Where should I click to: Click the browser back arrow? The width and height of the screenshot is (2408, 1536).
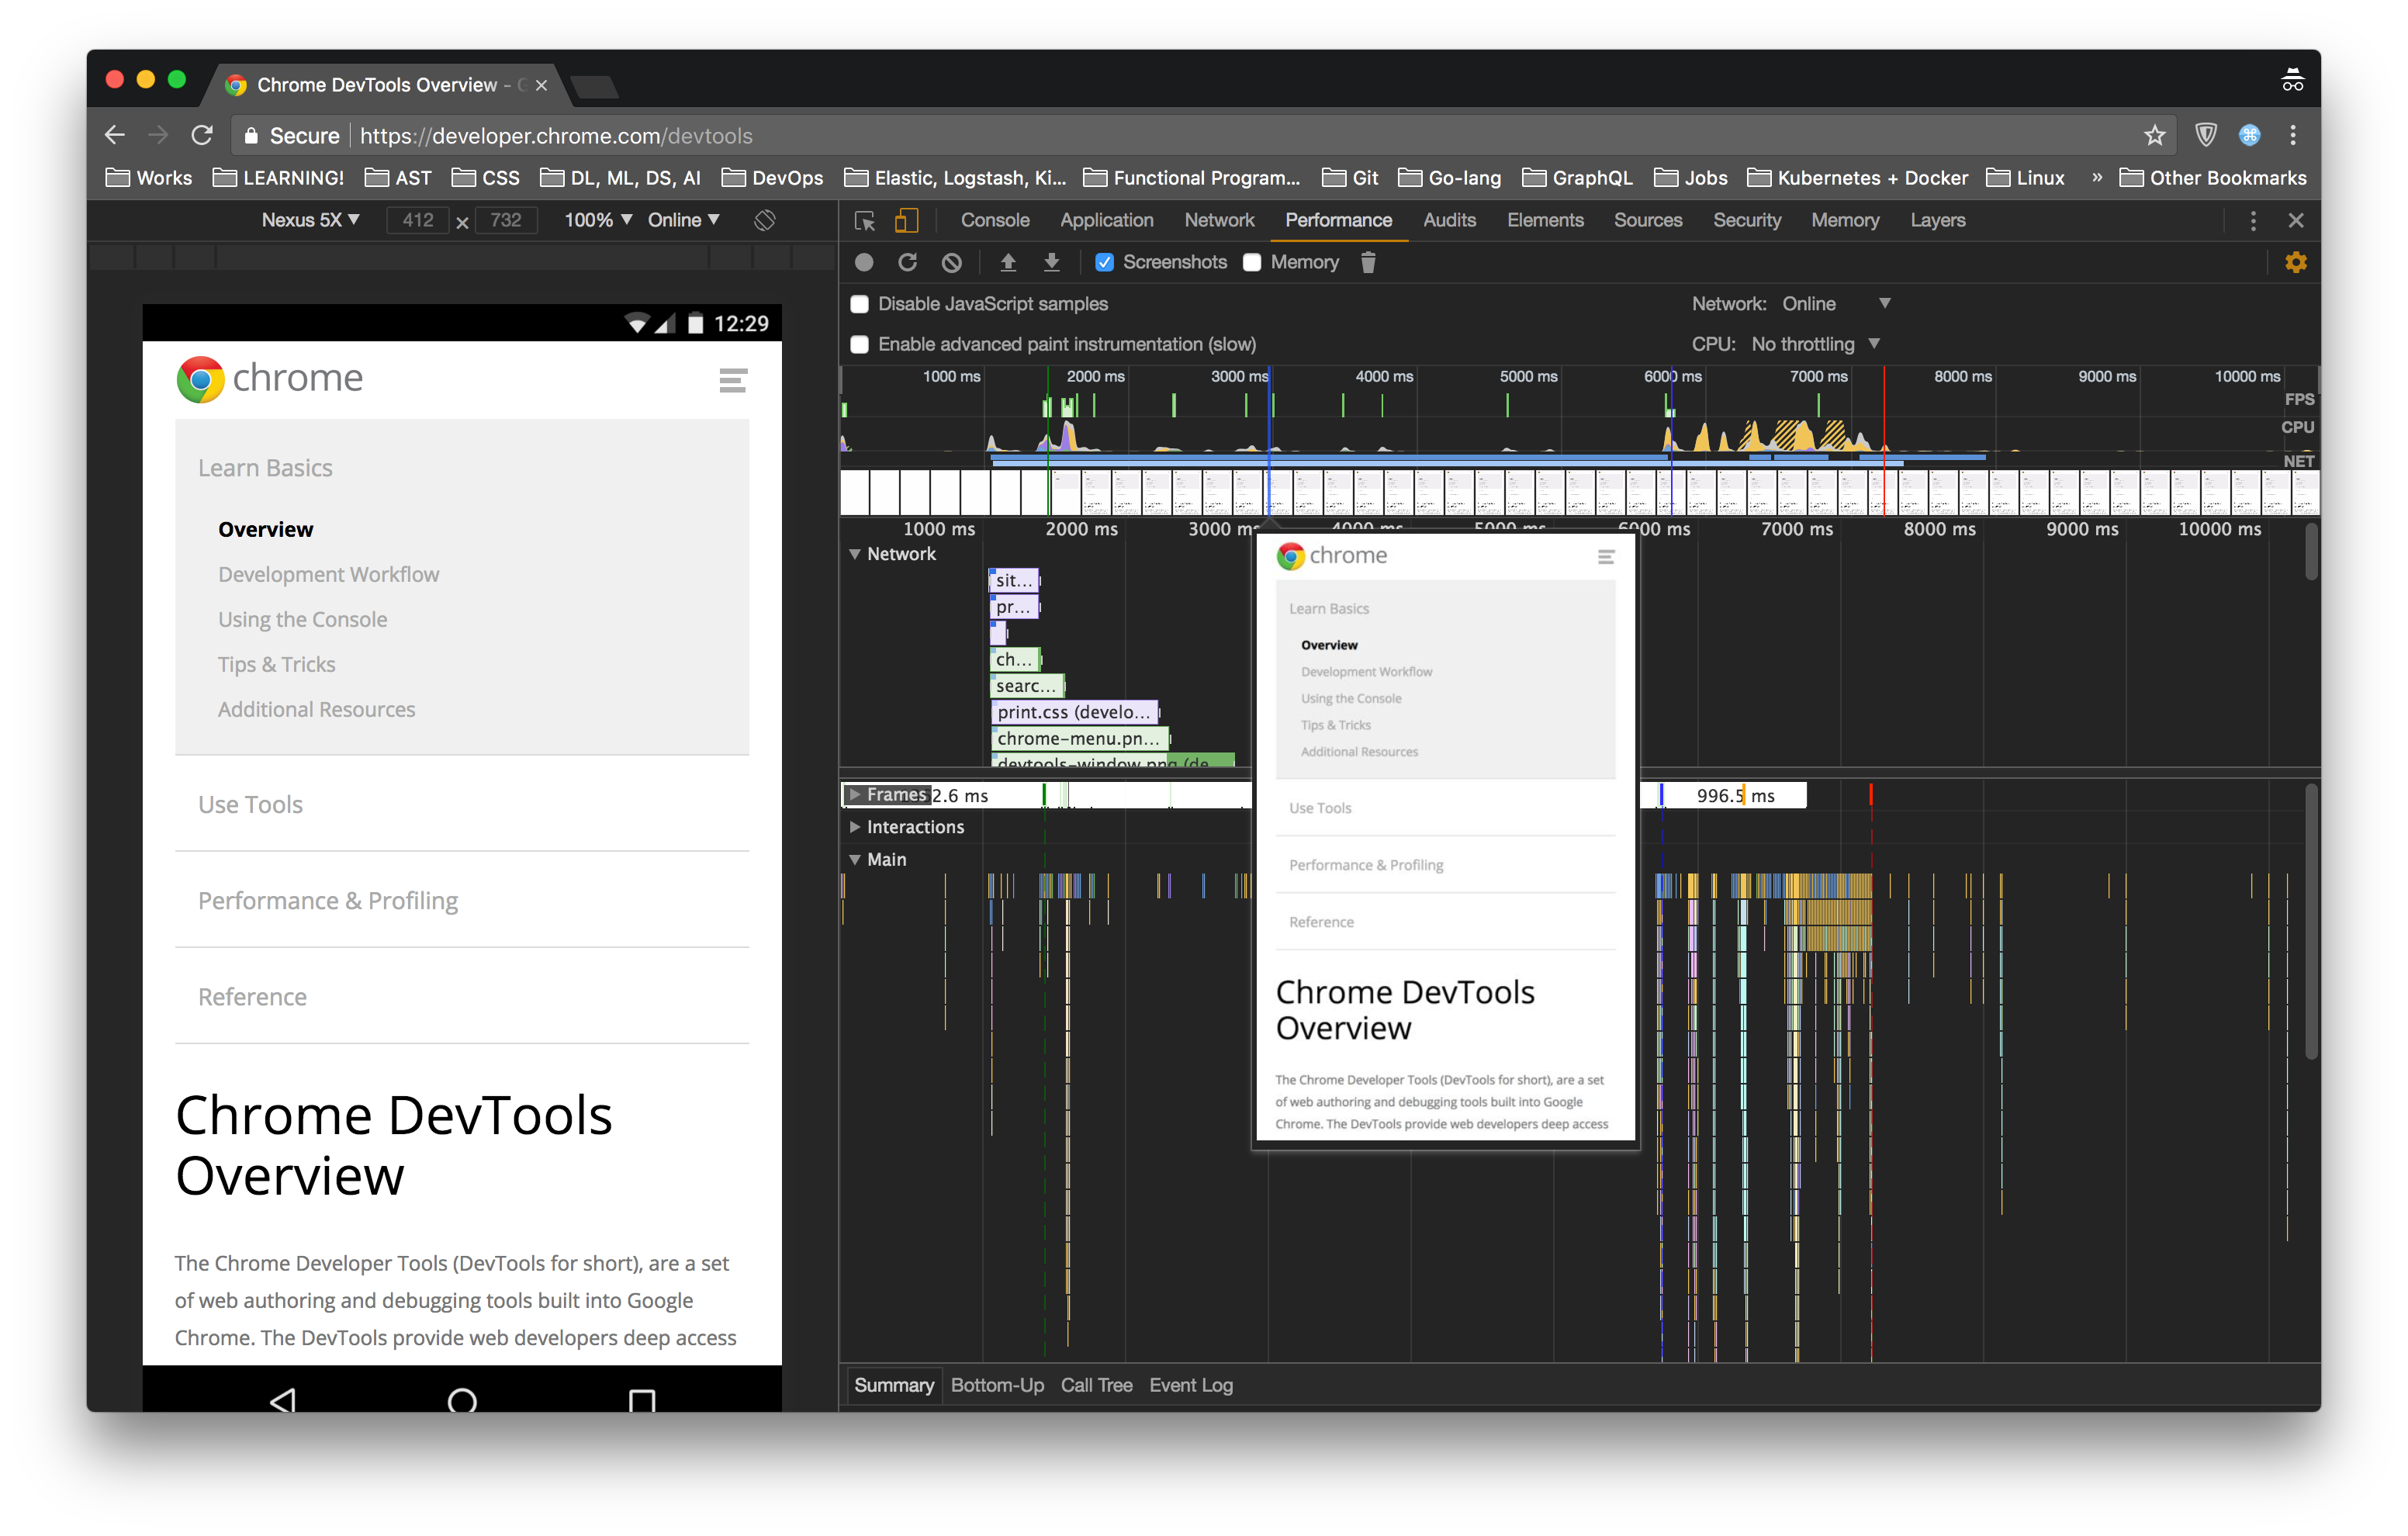coord(115,135)
